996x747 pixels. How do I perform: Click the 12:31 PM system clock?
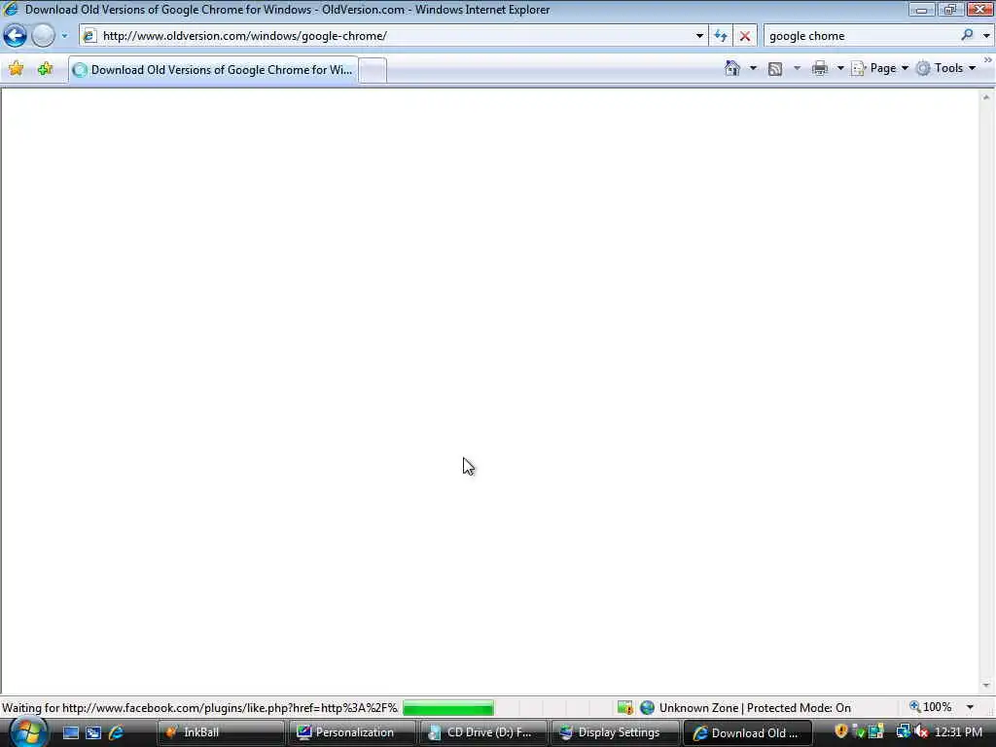click(x=958, y=732)
